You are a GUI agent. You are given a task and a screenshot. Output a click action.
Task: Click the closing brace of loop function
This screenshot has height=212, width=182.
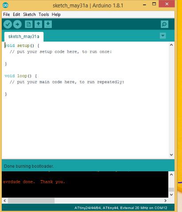click(x=6, y=94)
